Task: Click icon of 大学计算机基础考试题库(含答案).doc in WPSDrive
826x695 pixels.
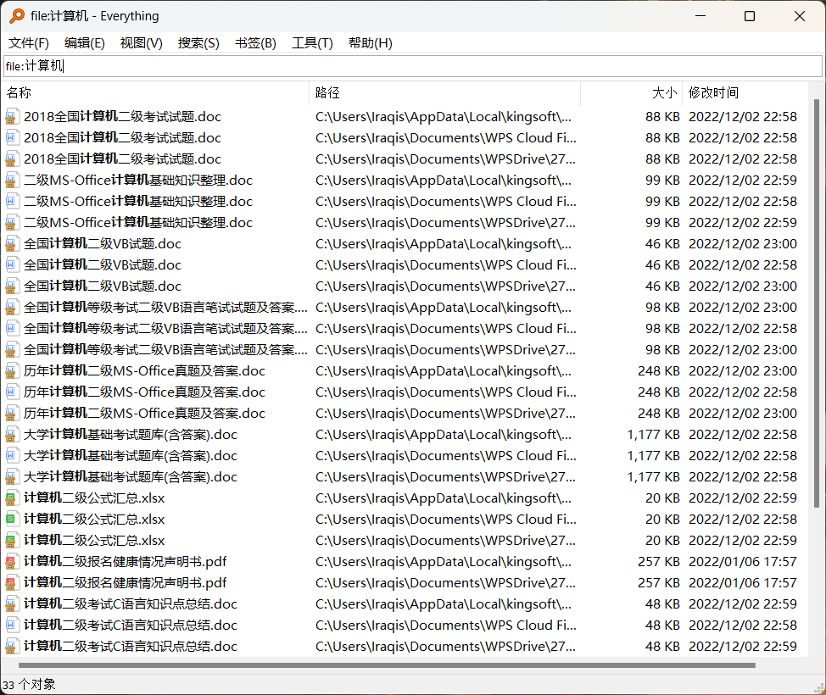Action: 11,477
